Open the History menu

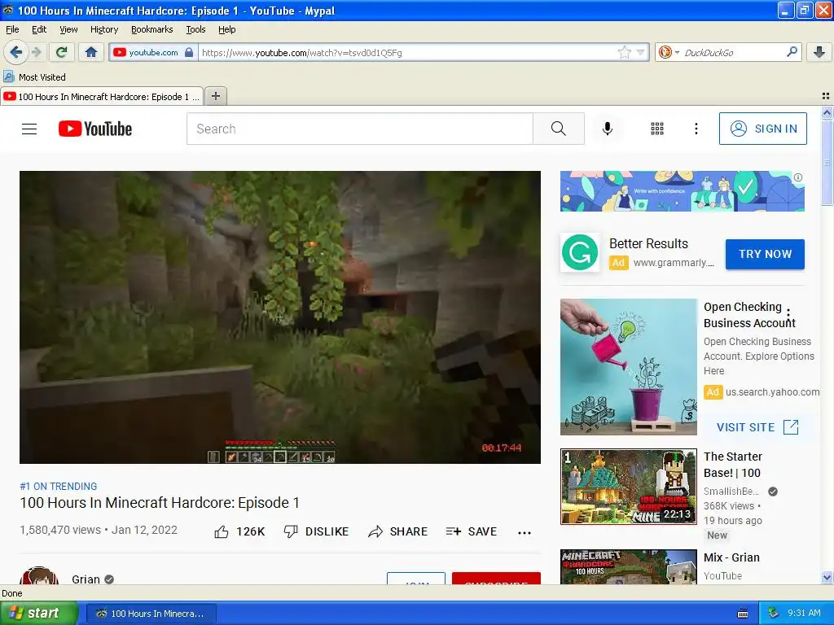103,29
